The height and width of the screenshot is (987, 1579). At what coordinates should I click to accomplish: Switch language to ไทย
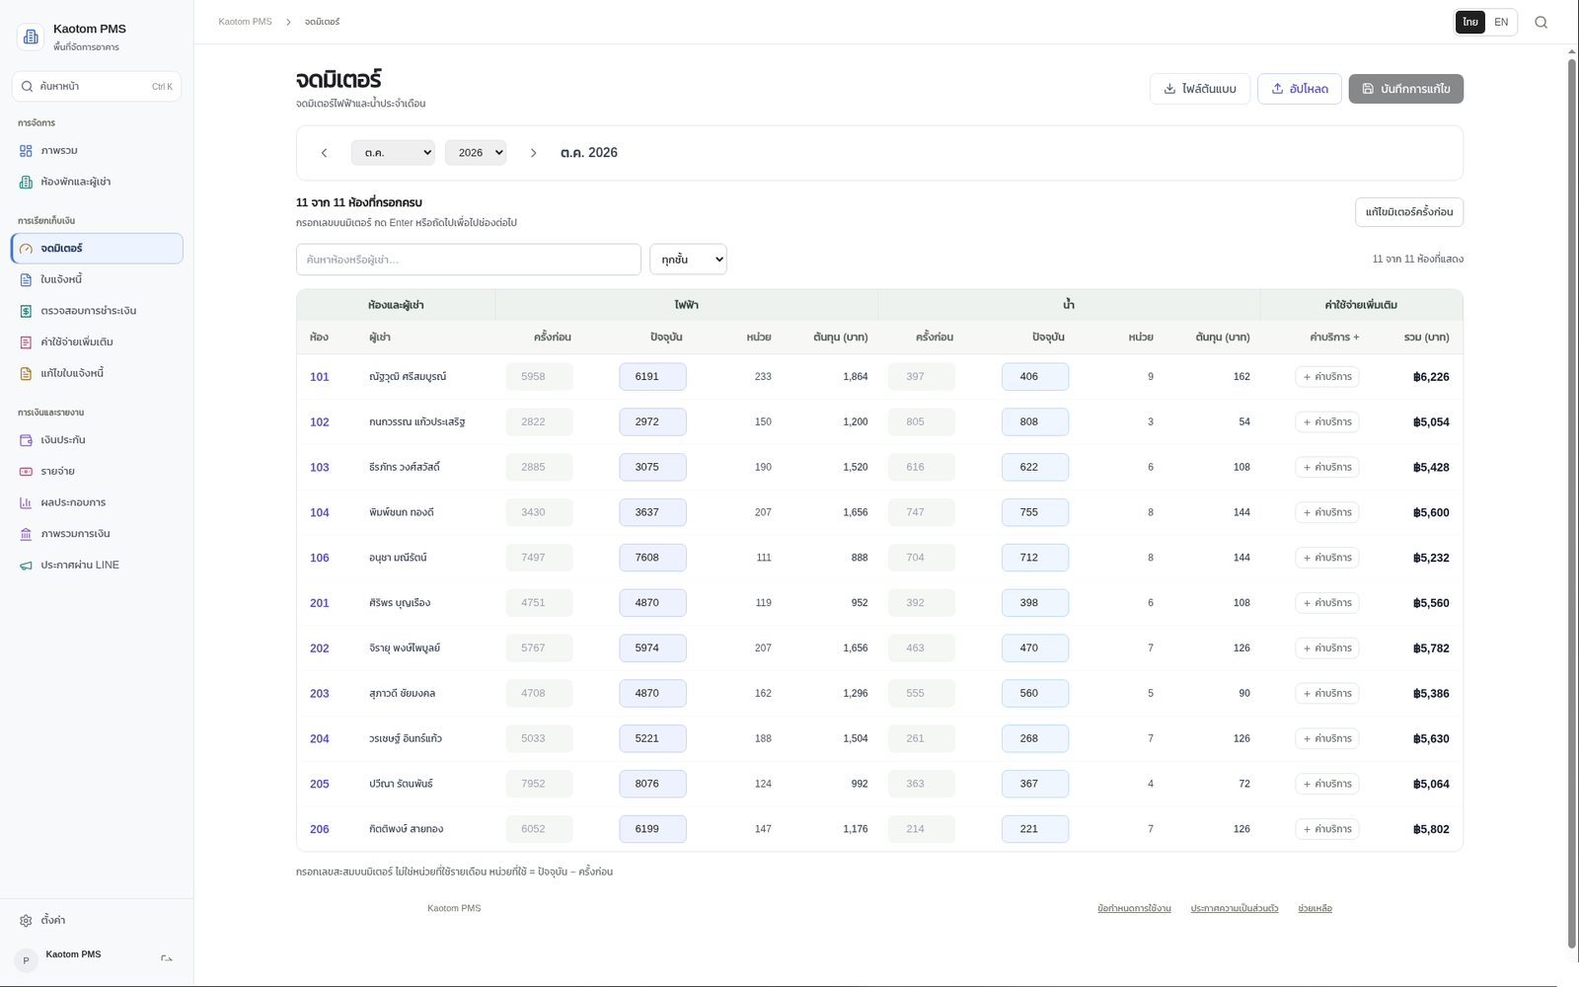(x=1470, y=22)
